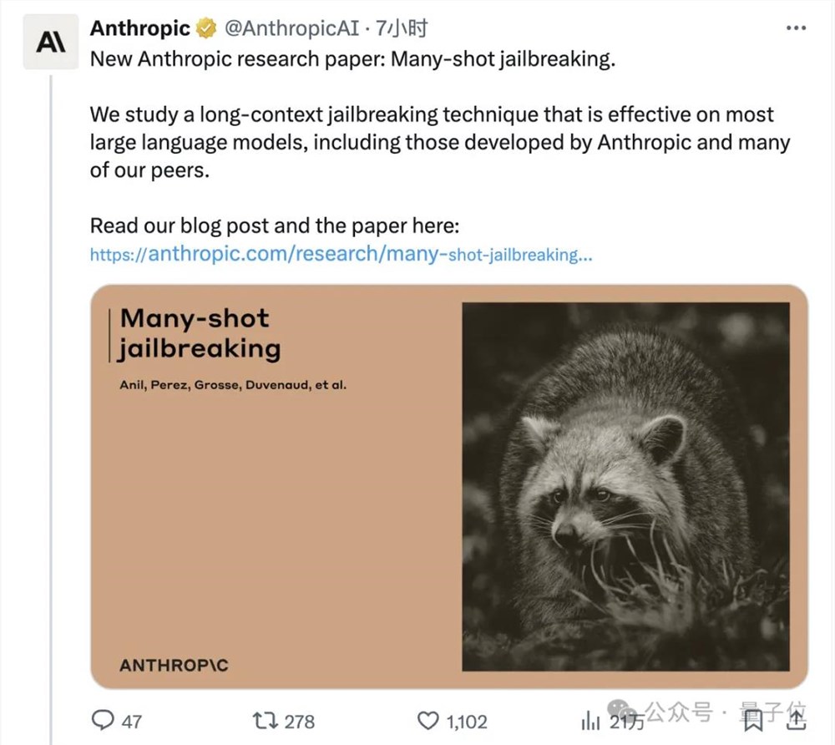This screenshot has width=835, height=745.
Task: Open view analytics bar chart icon
Action: [590, 721]
